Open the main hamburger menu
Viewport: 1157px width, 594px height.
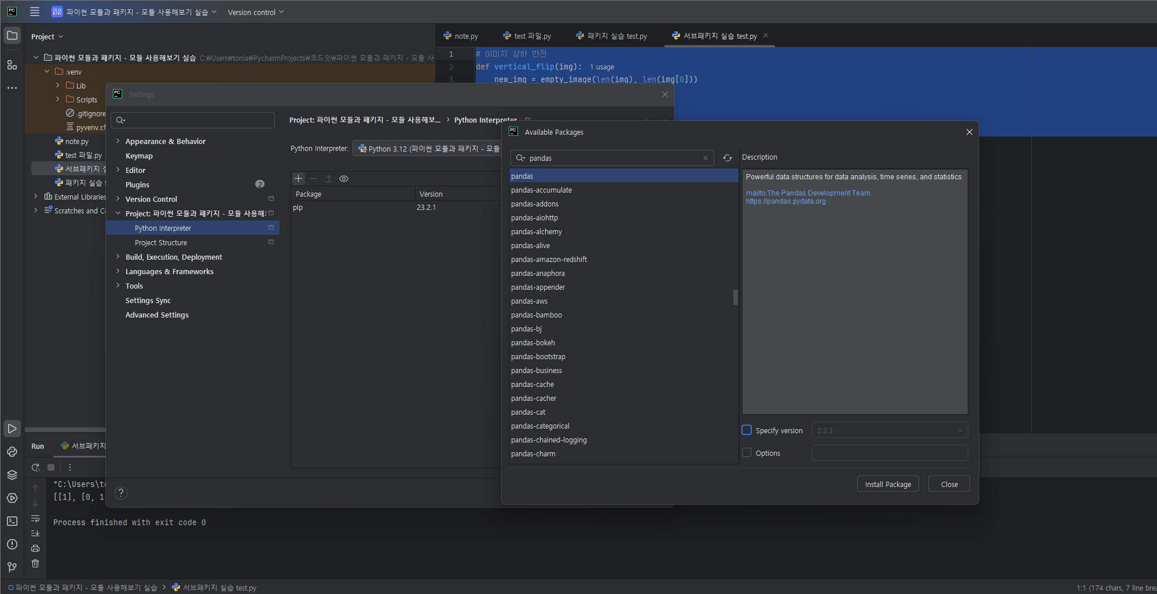[x=35, y=12]
